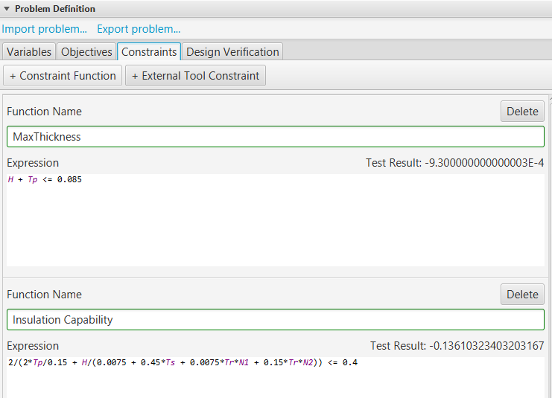Click the Problem Definition header title
552x398 pixels.
[x=55, y=8]
